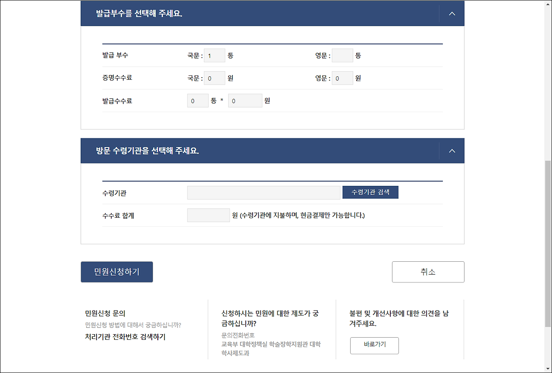Select the English certificate fee field
Screen dimensions: 552x373
pyautogui.click(x=342, y=78)
